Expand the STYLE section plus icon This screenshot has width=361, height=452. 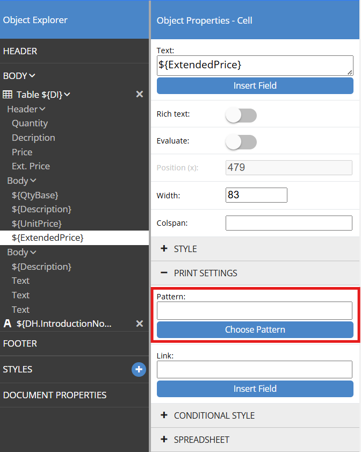pos(164,249)
